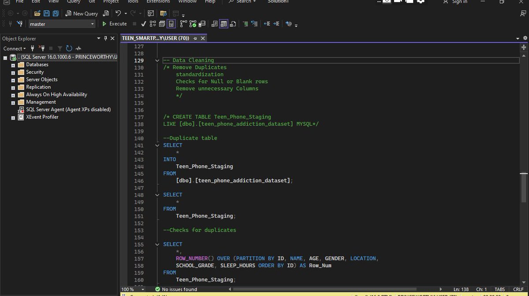Click Increase Indent icon

(276, 24)
